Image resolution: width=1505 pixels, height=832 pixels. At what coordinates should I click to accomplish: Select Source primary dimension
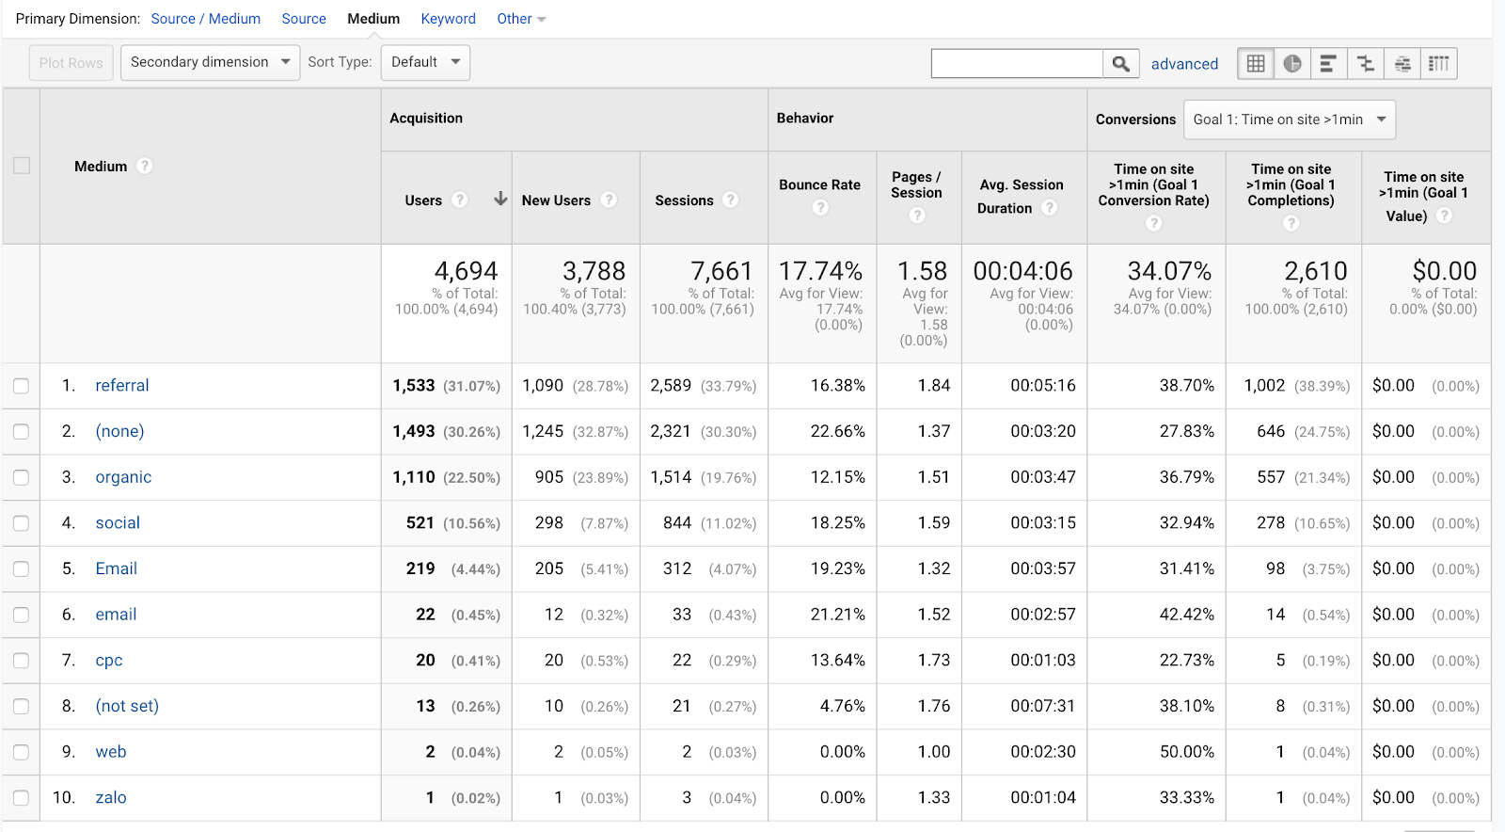tap(304, 19)
